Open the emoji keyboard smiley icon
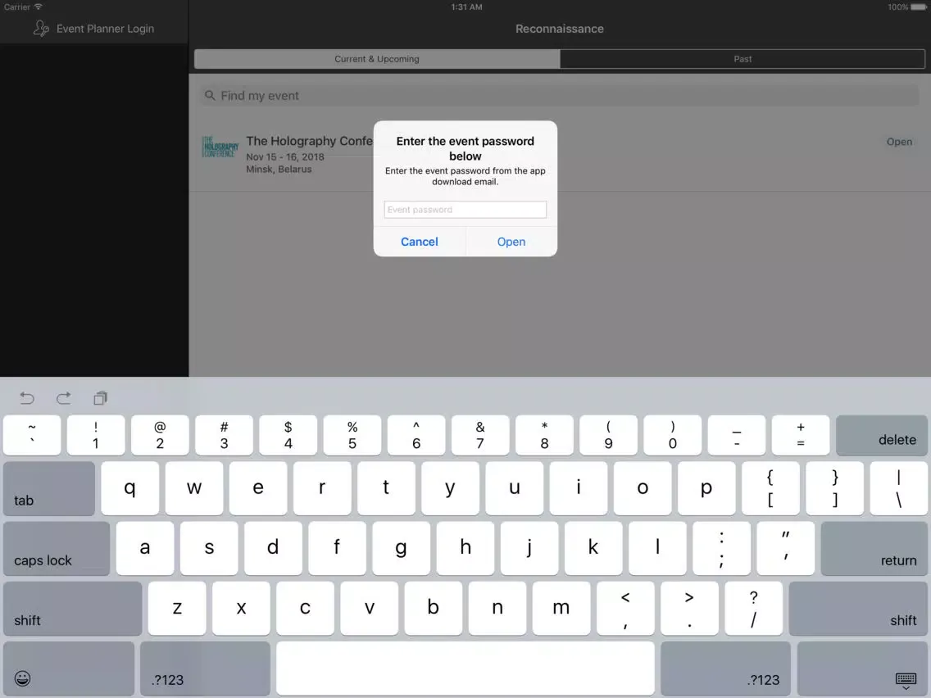The image size is (931, 698). 23,678
